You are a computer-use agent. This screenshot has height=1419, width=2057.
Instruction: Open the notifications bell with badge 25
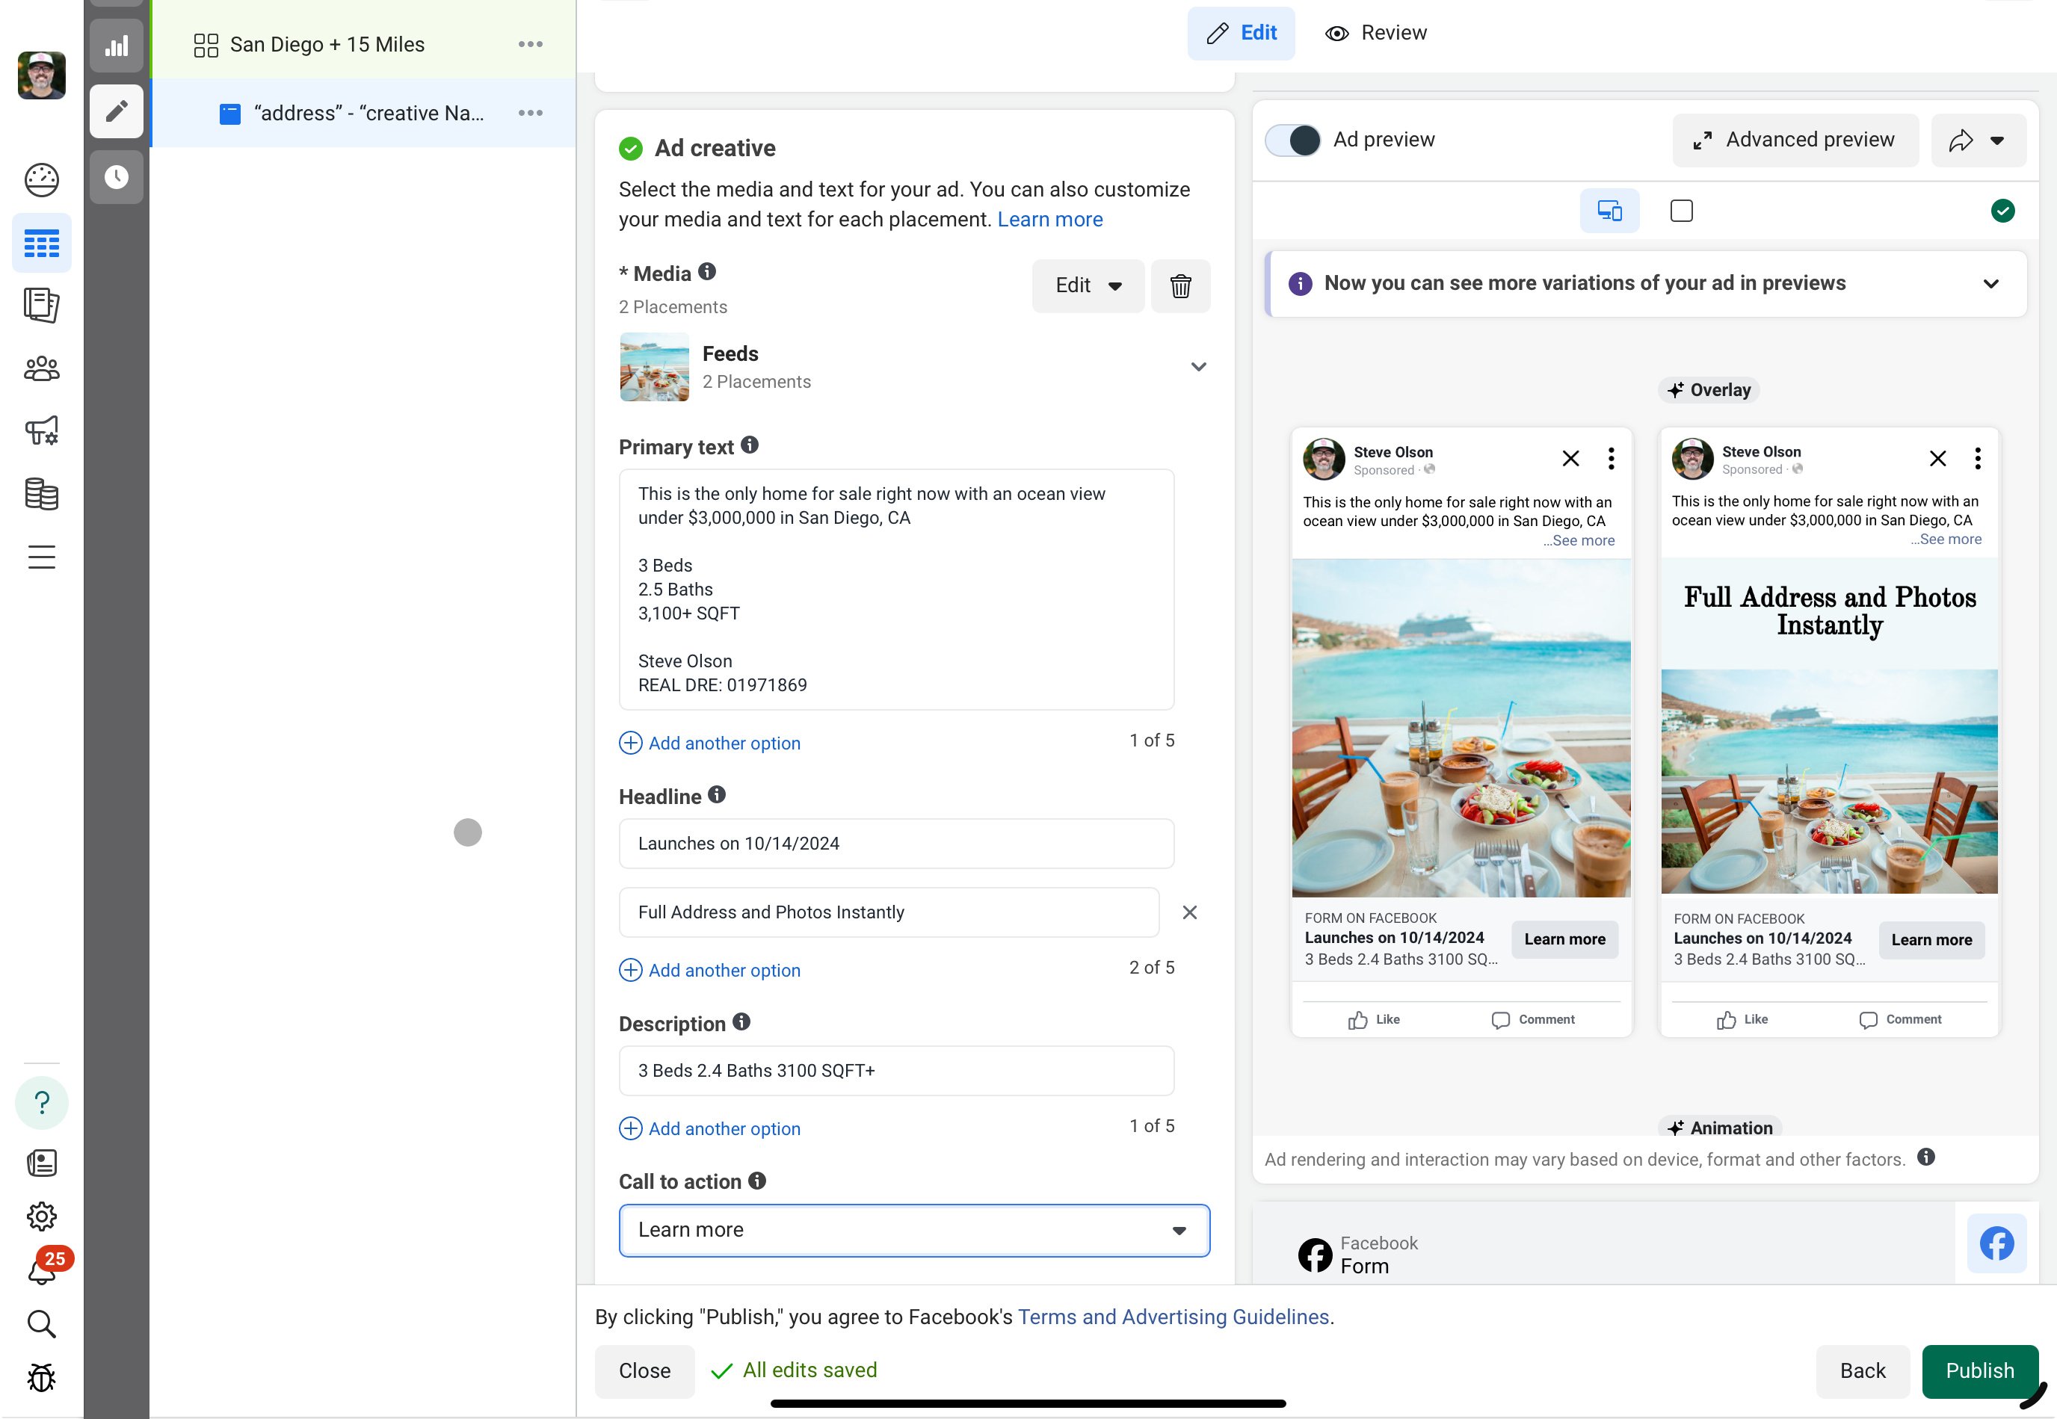[42, 1270]
